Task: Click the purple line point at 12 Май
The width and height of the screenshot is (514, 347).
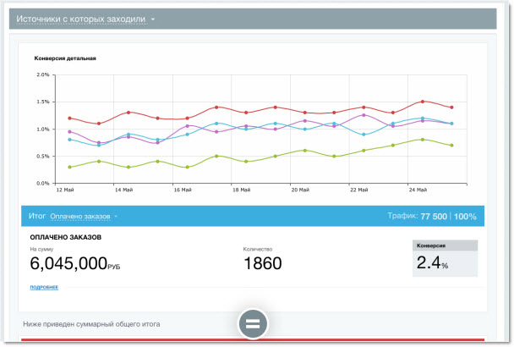Action: click(69, 131)
